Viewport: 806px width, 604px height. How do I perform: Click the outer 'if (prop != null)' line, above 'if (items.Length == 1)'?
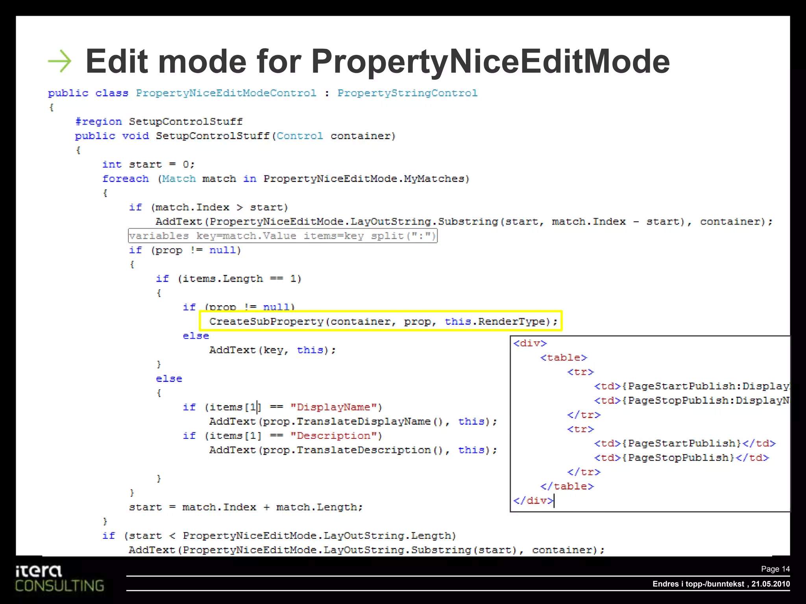(x=185, y=250)
